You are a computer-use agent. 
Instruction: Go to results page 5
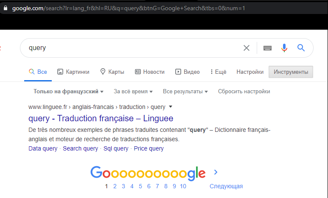pos(140,186)
